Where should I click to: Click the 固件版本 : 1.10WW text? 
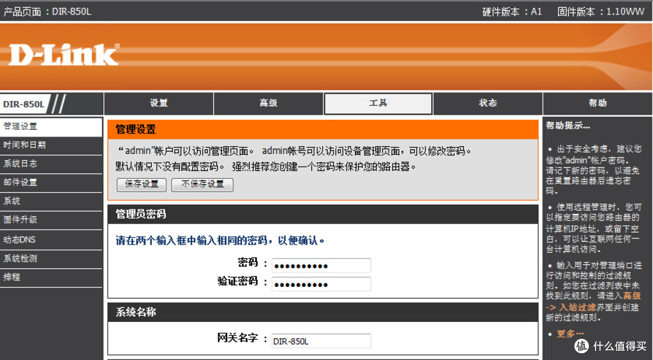point(601,11)
